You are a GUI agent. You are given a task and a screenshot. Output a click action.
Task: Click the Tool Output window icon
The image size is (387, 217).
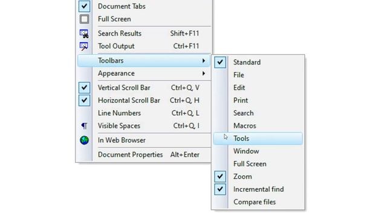pyautogui.click(x=84, y=46)
